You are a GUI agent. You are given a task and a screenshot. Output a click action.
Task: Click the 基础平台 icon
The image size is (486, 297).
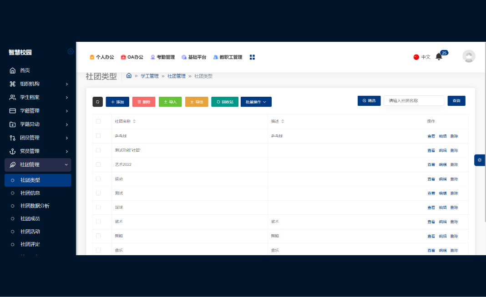pyautogui.click(x=184, y=57)
